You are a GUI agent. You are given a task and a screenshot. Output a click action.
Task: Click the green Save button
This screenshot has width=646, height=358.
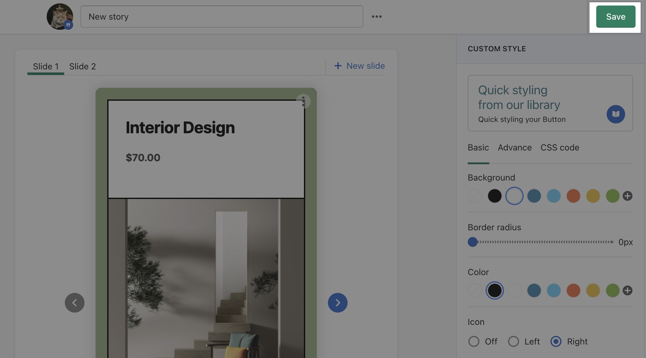point(616,17)
